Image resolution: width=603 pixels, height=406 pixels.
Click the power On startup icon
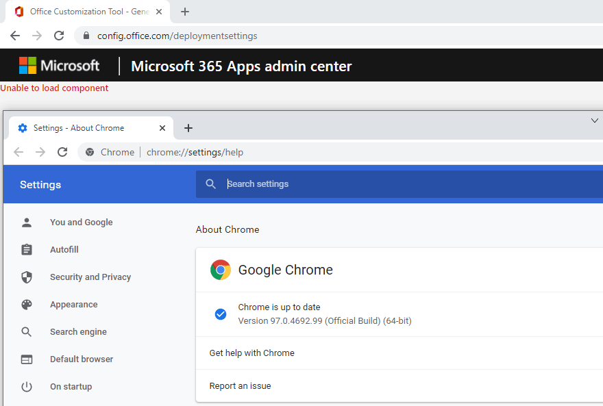pos(27,387)
